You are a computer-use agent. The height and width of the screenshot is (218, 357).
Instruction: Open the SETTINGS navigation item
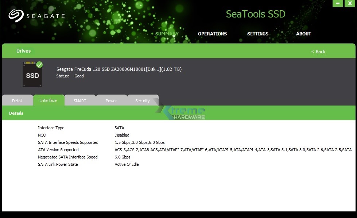257,34
